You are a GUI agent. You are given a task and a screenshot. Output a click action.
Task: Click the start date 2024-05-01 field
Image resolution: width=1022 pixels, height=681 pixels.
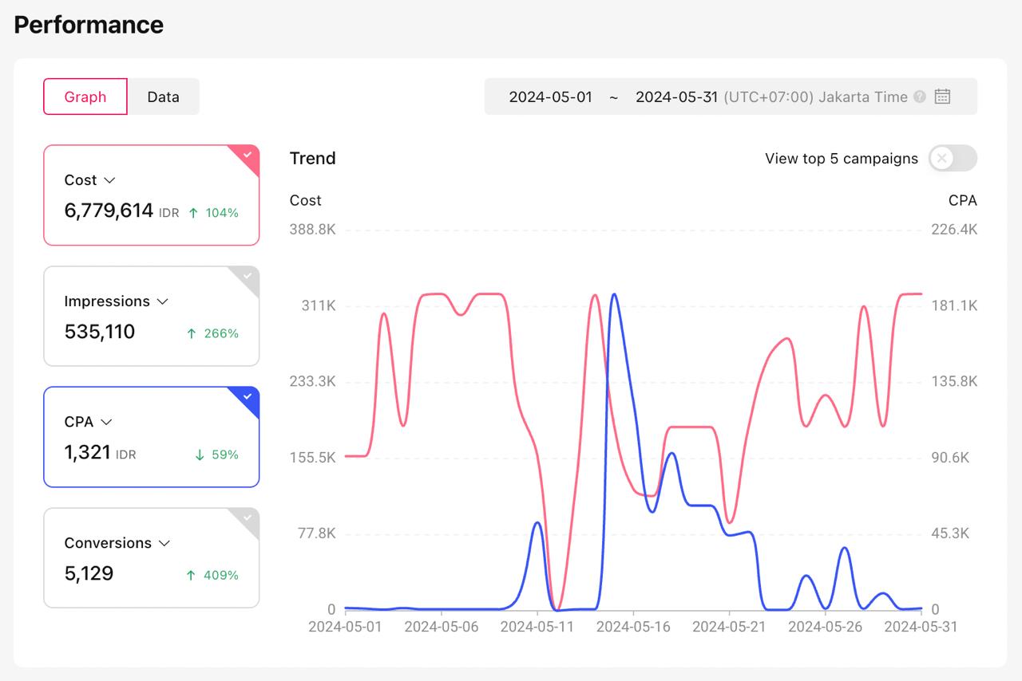click(x=551, y=96)
